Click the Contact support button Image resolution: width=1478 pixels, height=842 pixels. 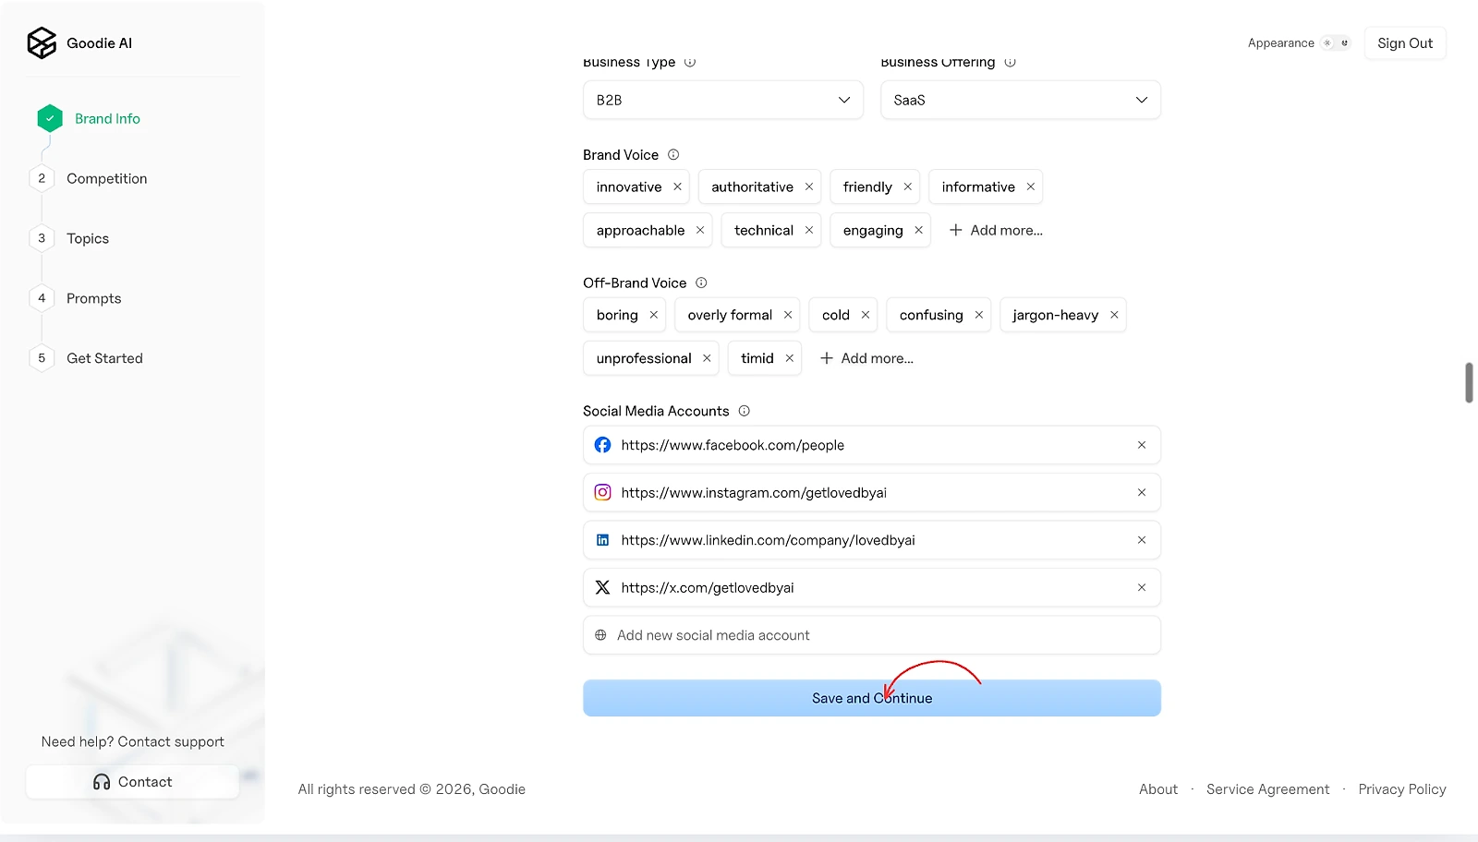[x=132, y=782]
